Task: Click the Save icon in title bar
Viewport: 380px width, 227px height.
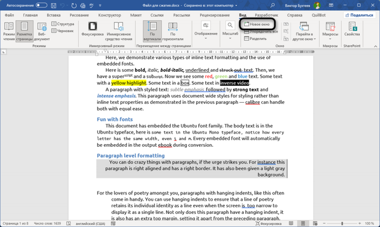Action: pos(53,5)
